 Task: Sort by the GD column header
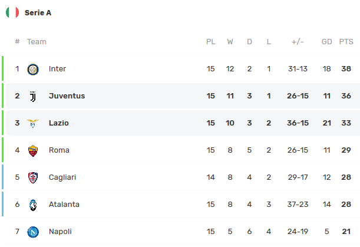327,42
